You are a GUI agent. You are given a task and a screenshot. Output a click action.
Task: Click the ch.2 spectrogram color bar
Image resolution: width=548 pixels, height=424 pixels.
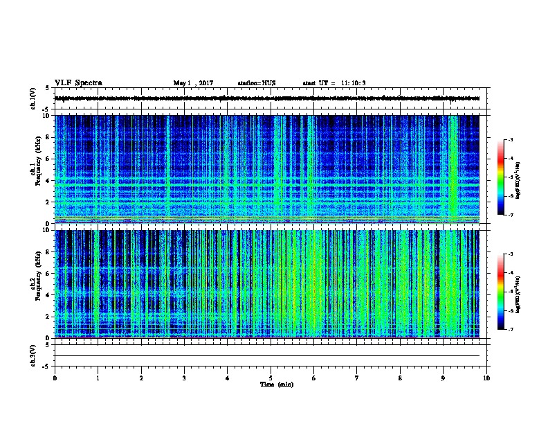point(500,292)
